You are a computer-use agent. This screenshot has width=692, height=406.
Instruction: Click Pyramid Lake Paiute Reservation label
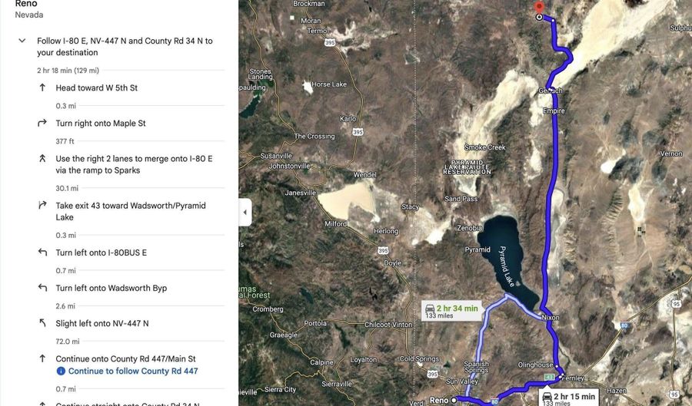(x=467, y=167)
